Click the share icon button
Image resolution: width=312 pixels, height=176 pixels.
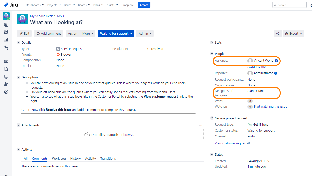pos(278,34)
